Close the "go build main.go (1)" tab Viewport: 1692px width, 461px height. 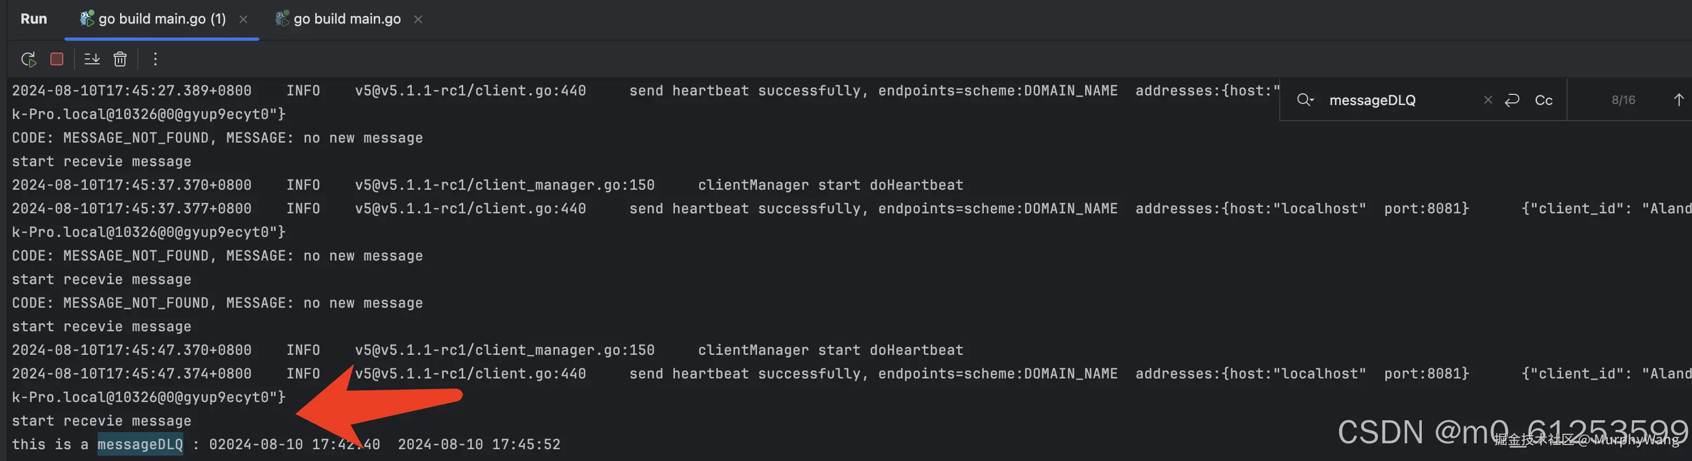click(x=244, y=20)
